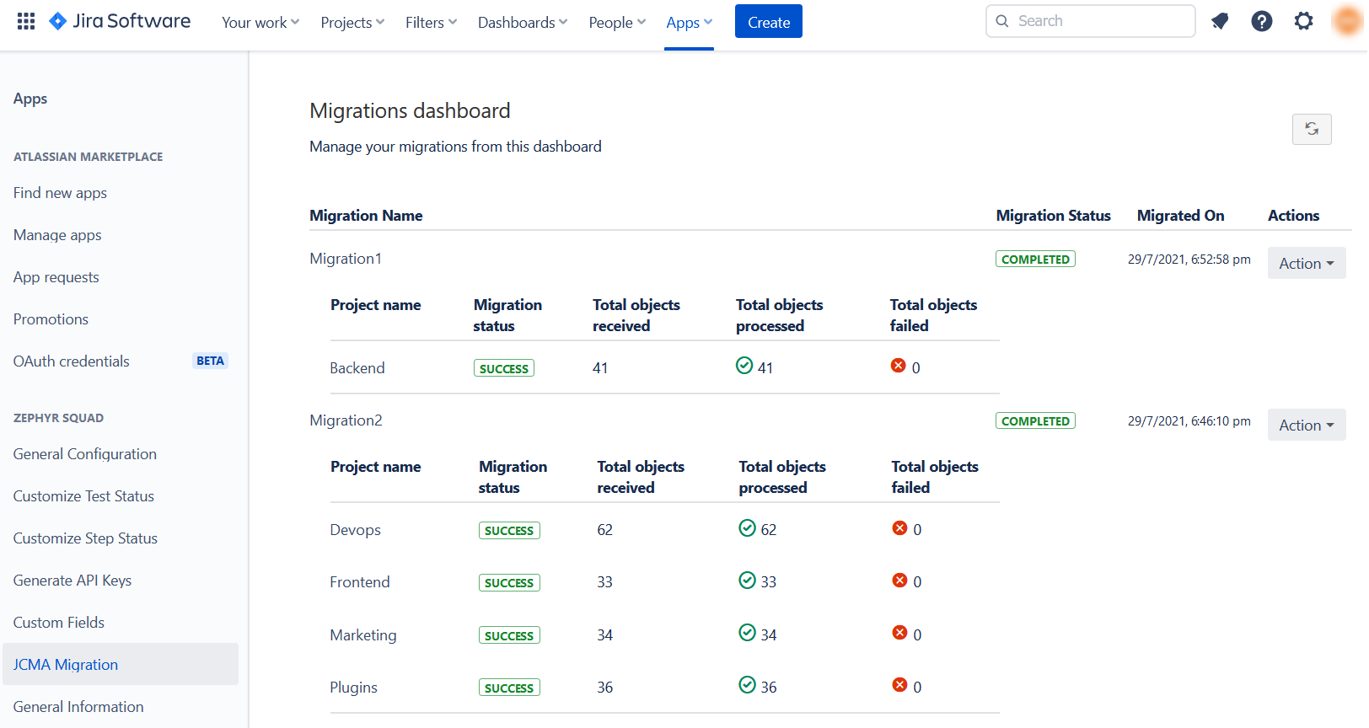Click the Migration2 name
Viewport: 1369px width, 728px height.
[x=346, y=420]
